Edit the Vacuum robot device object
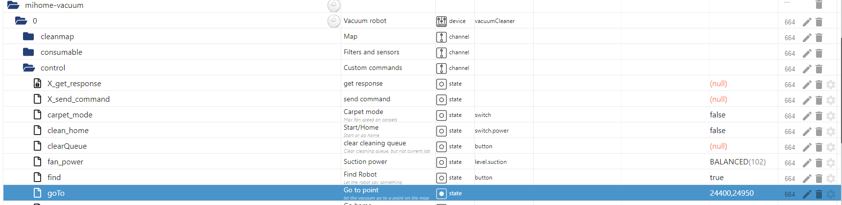The width and height of the screenshot is (842, 205). (x=807, y=22)
